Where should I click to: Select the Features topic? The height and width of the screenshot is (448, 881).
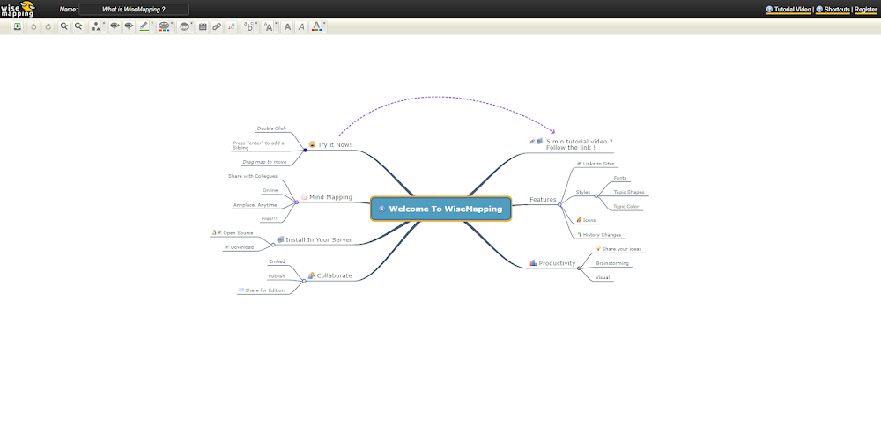pos(543,199)
